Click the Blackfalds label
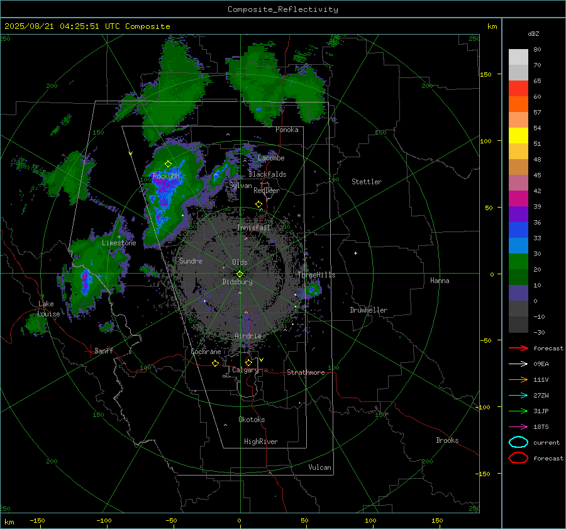Image resolution: width=566 pixels, height=529 pixels. (x=267, y=174)
